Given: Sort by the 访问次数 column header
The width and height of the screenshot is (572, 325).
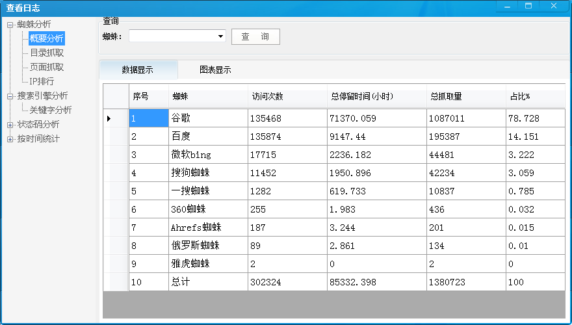Looking at the screenshot, I should click(287, 96).
